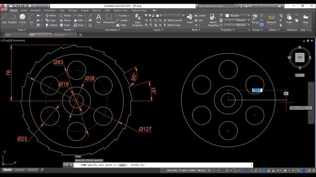This screenshot has height=177, width=316.
Task: Toggle the grid display in status bar
Action: click(x=209, y=171)
